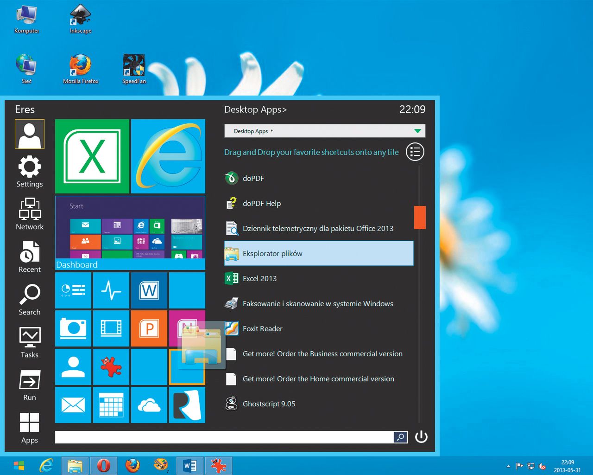Open Word from the taskbar
Viewport: 593px width, 475px height.
[x=190, y=465]
